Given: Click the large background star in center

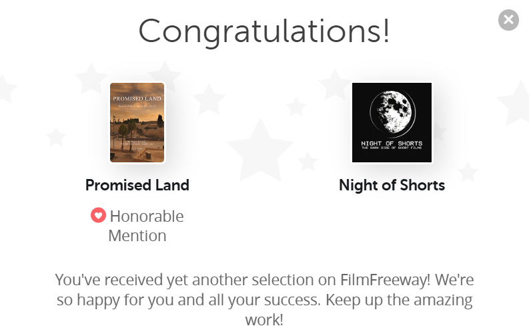Looking at the screenshot, I should pyautogui.click(x=259, y=147).
